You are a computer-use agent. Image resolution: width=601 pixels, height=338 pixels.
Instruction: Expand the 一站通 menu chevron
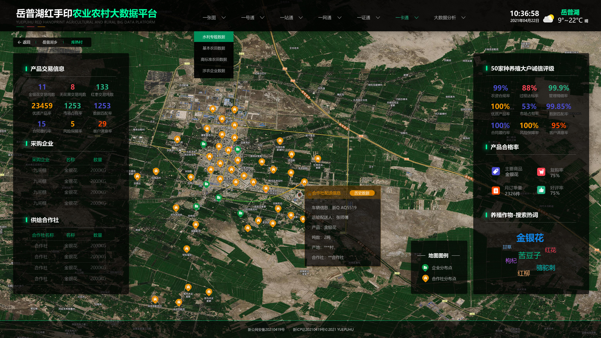[301, 18]
